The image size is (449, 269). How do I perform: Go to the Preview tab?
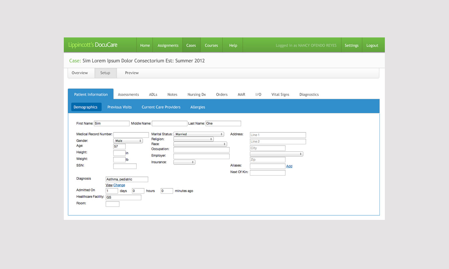click(x=132, y=73)
